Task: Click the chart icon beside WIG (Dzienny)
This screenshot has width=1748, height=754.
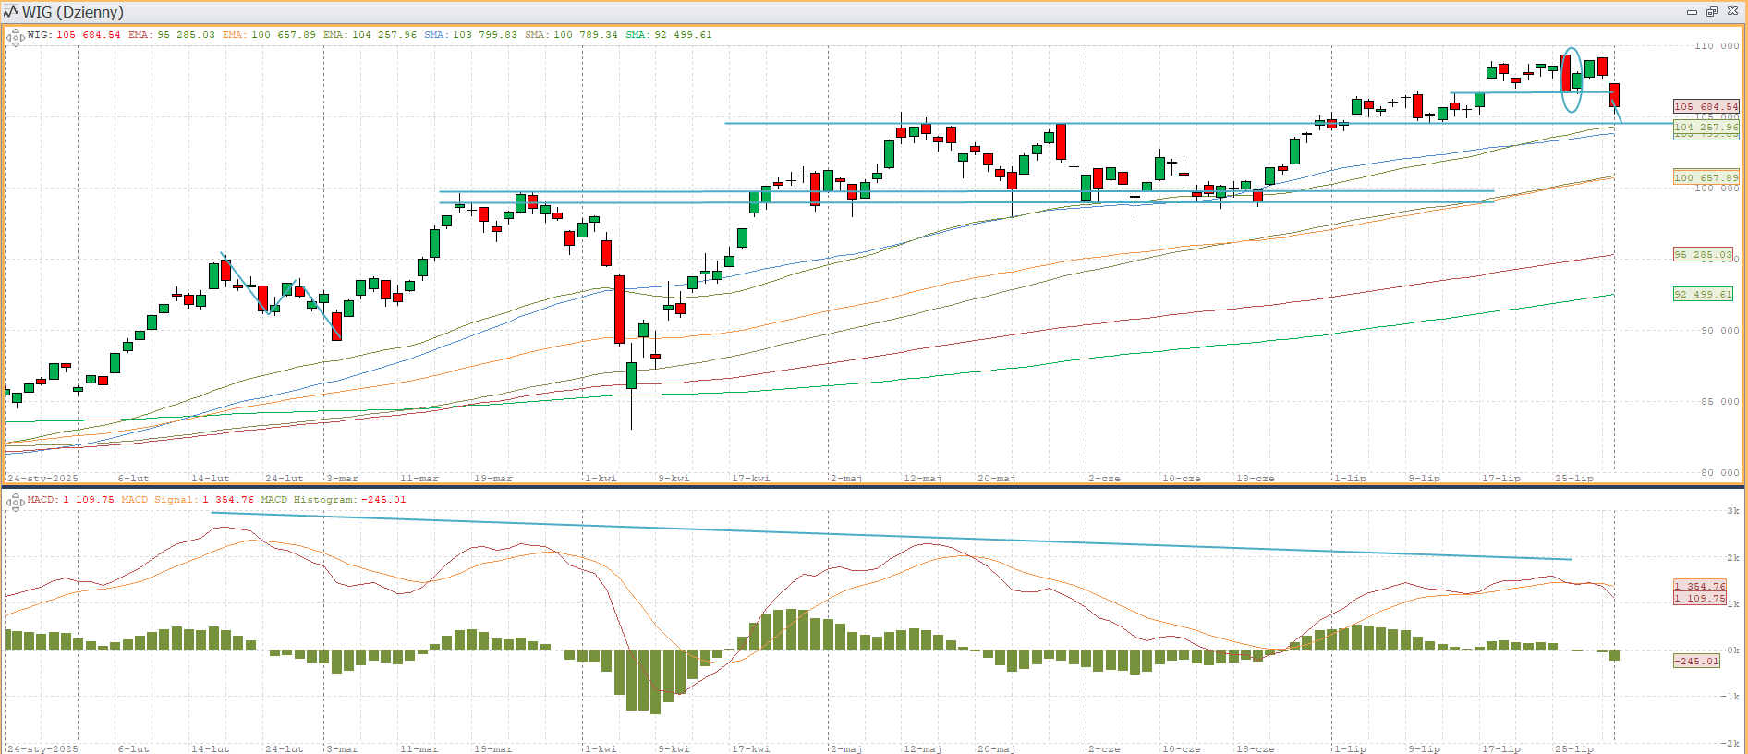Action: (11, 12)
